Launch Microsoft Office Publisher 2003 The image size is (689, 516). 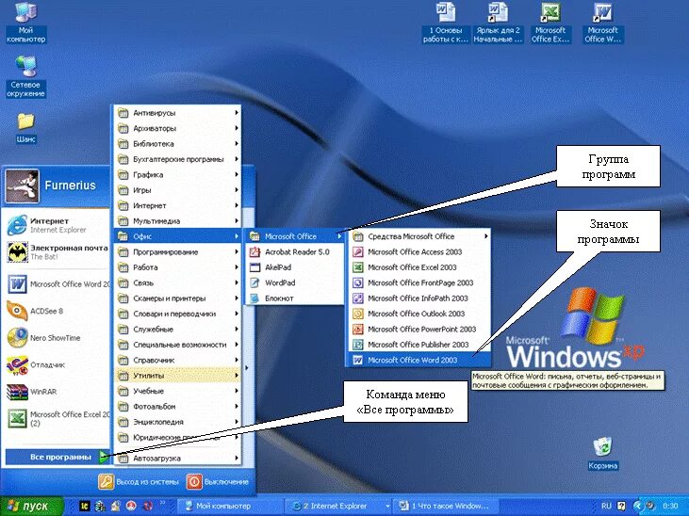(419, 345)
